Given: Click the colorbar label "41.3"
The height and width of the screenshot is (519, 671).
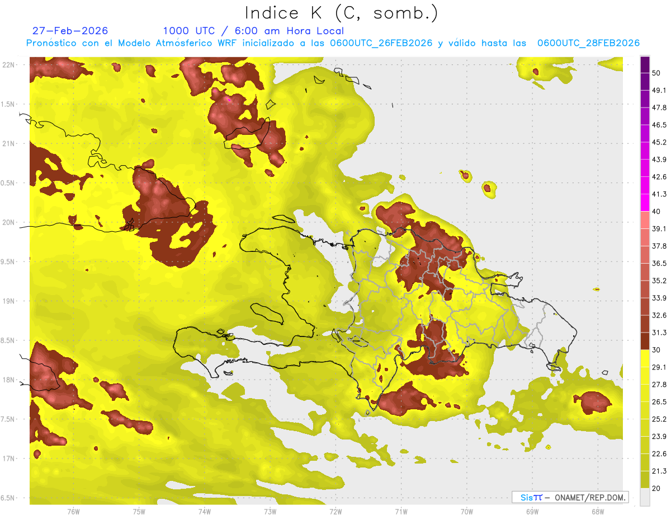Looking at the screenshot, I should (660, 194).
